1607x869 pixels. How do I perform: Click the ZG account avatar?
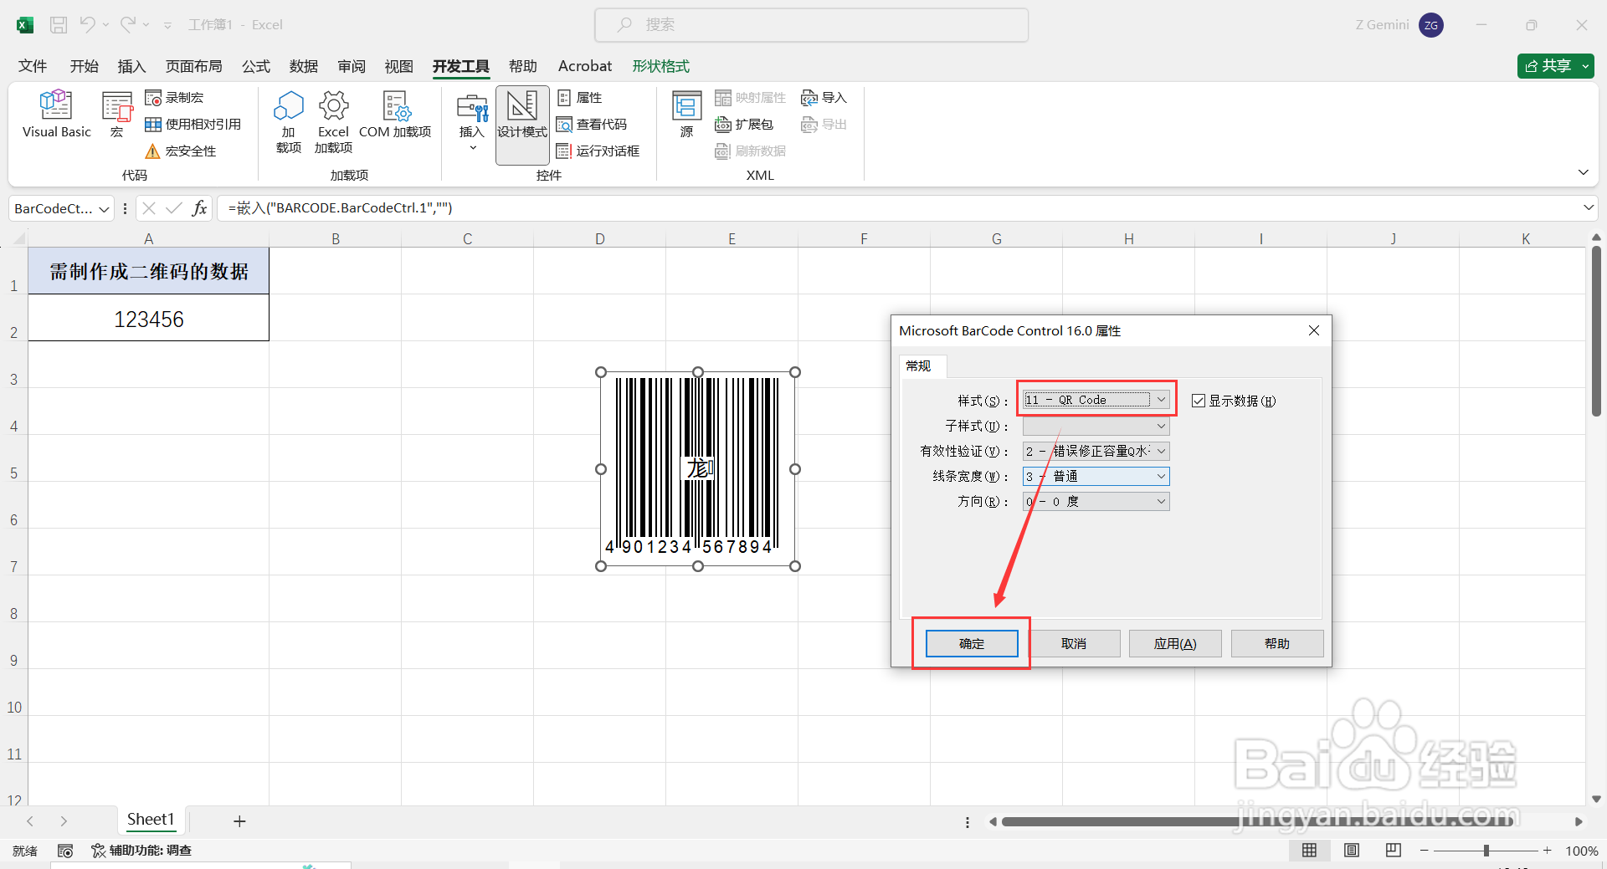(1431, 25)
